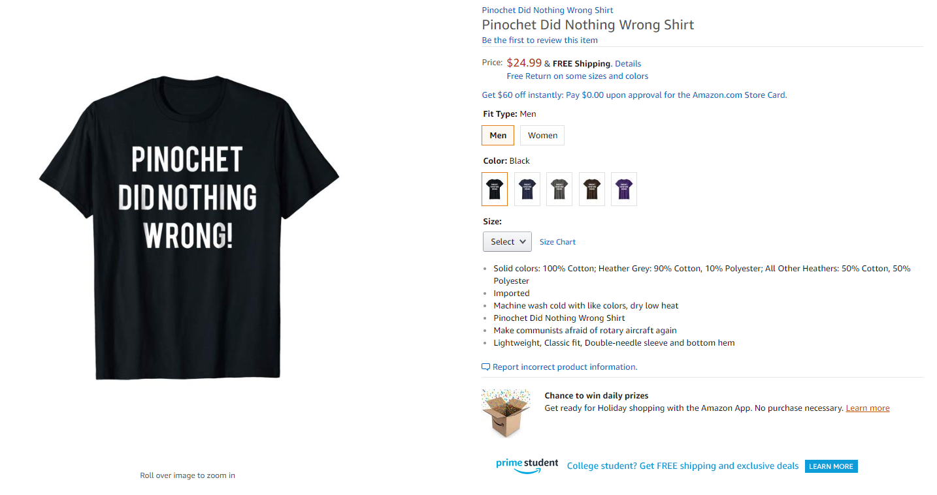Click the underlined Learn more link for daily prizes
Screen dimensions: 937x495
pos(868,408)
